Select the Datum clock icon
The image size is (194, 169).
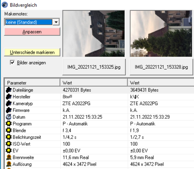9,117
